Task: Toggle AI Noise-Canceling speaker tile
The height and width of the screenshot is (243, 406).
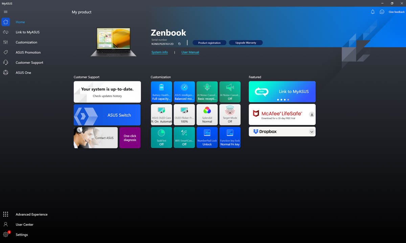Action: click(x=230, y=92)
